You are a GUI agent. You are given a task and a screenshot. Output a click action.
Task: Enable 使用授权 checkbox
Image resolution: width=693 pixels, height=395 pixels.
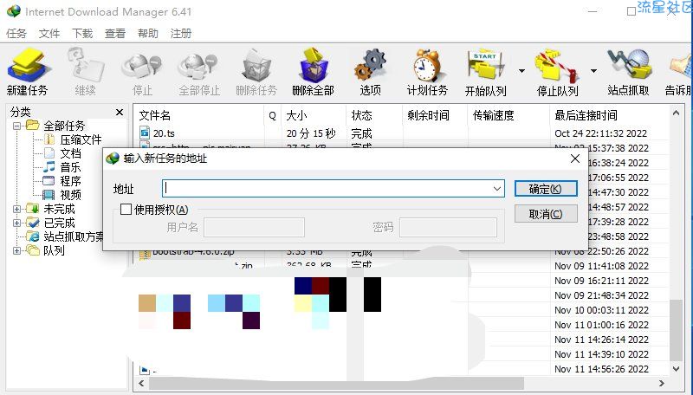[126, 210]
